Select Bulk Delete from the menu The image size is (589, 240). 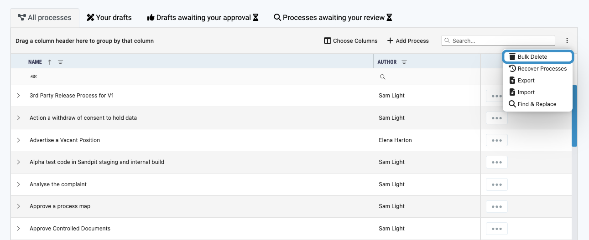[x=538, y=57]
